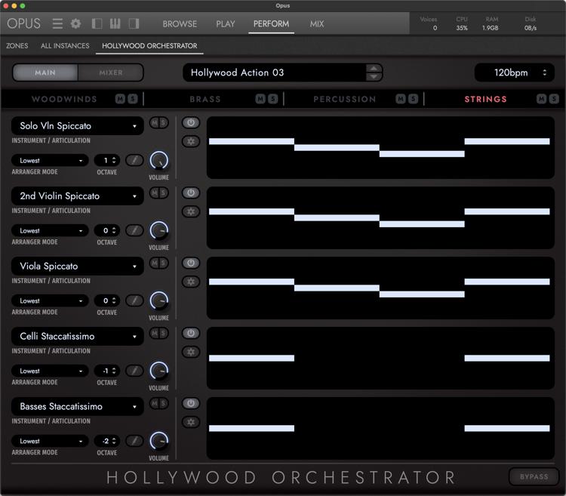Image resolution: width=566 pixels, height=496 pixels.
Task: Toggle power for 2nd Violin Spiccato track
Action: (x=191, y=193)
